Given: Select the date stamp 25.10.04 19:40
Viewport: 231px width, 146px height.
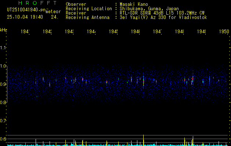Looking at the screenshot, I should pos(25,17).
